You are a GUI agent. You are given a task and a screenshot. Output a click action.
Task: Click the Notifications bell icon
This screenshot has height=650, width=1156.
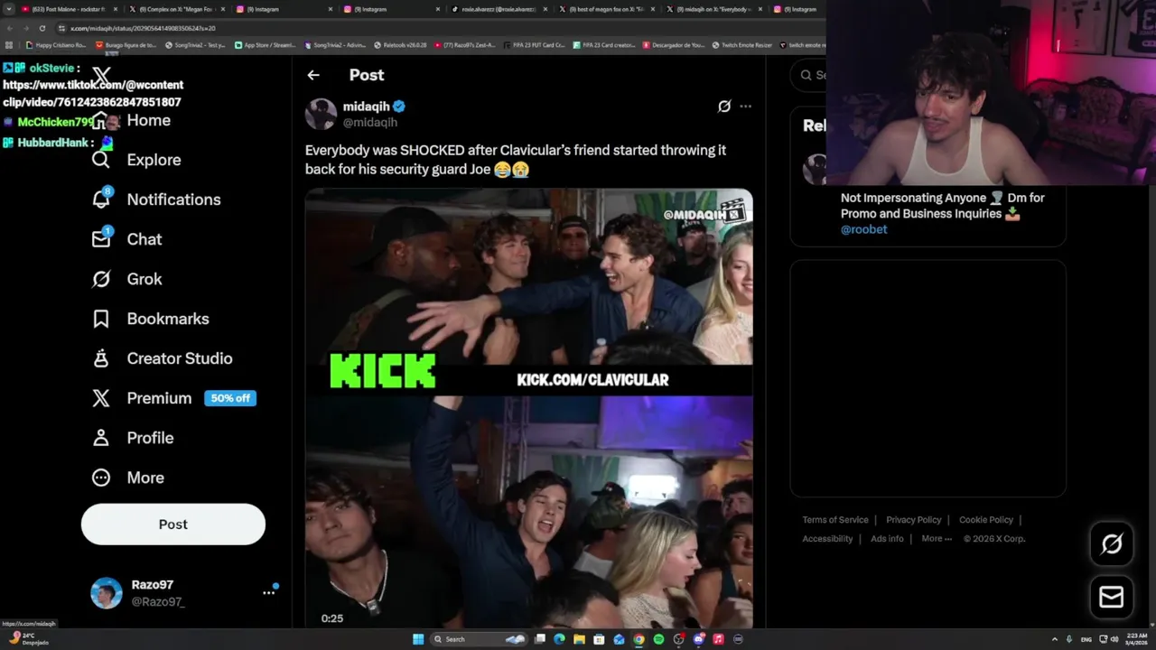(x=101, y=200)
